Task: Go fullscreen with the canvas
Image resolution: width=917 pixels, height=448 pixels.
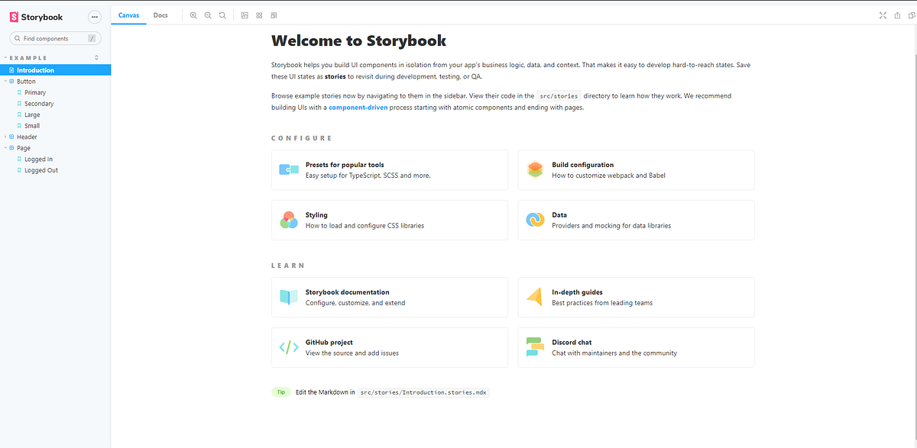Action: click(883, 15)
